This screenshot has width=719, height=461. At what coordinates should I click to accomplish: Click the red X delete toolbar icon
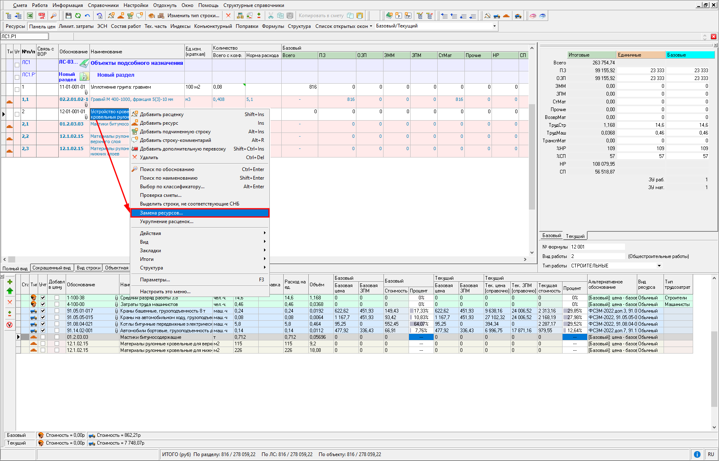tap(228, 16)
